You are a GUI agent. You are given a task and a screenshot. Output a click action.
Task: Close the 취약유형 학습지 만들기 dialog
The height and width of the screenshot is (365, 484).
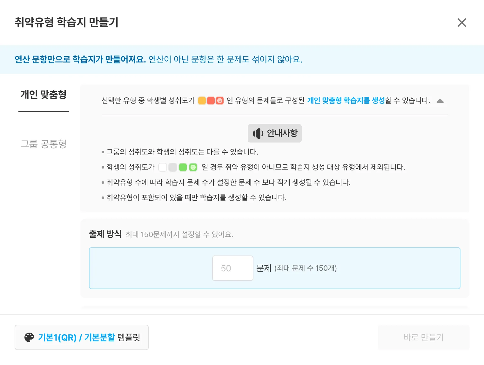coord(461,23)
